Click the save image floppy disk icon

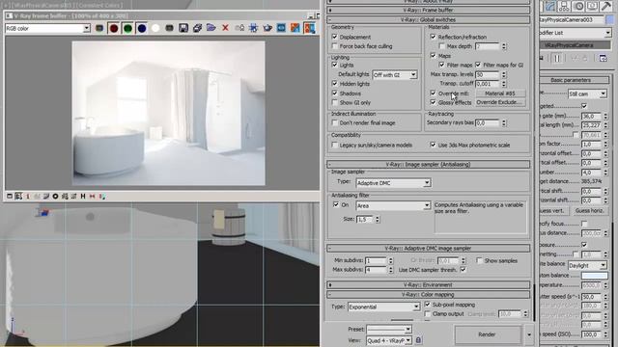[183, 28]
